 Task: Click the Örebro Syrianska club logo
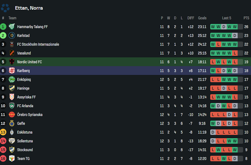point(12,115)
